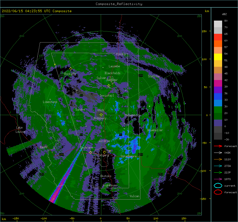The height and width of the screenshot is (222, 238).
Task: Click the yellow diamond marker above Calgary label
Action: coord(104,152)
